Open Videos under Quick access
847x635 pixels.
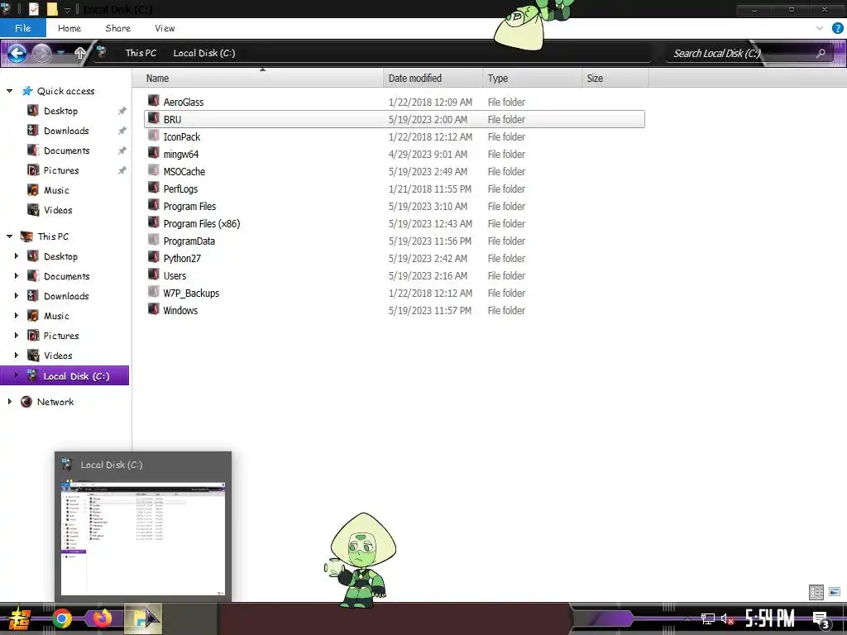[x=58, y=210]
